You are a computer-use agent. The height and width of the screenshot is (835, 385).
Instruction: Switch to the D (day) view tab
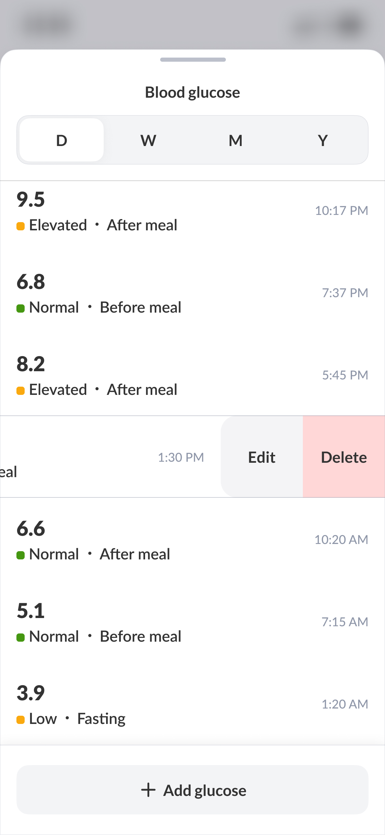pyautogui.click(x=62, y=140)
